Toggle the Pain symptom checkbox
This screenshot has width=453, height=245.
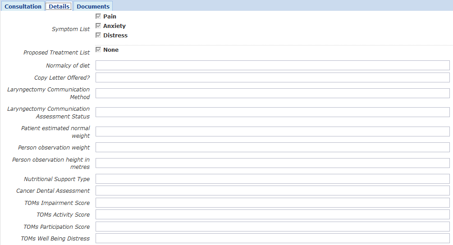(98, 16)
